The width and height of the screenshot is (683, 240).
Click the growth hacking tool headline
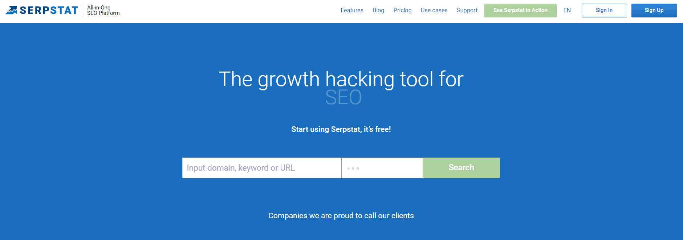pyautogui.click(x=341, y=79)
